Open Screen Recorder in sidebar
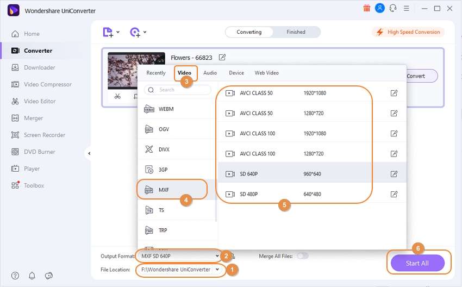Viewport: 462px width, 287px height. coord(38,135)
